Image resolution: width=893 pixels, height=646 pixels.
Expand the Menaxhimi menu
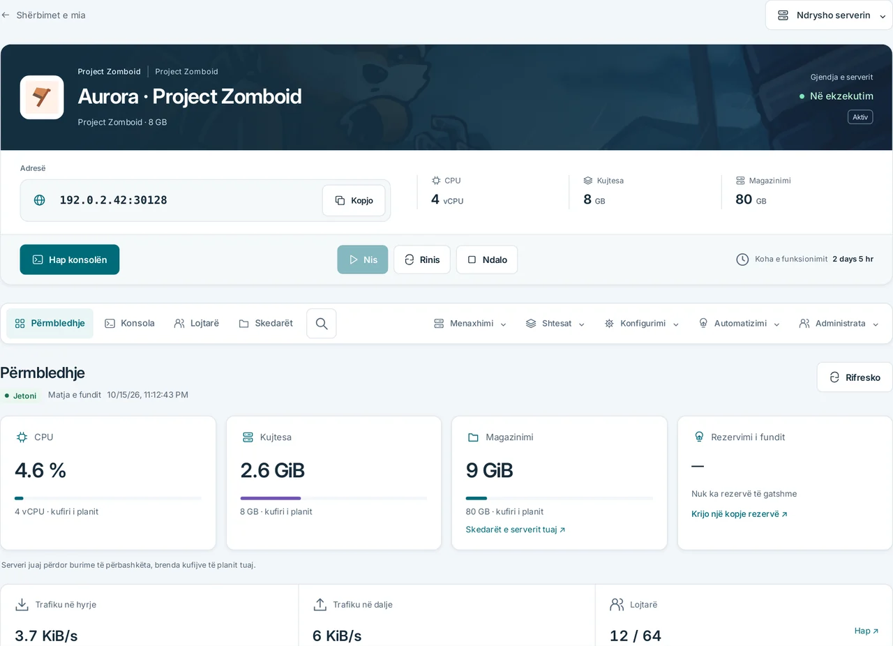470,324
